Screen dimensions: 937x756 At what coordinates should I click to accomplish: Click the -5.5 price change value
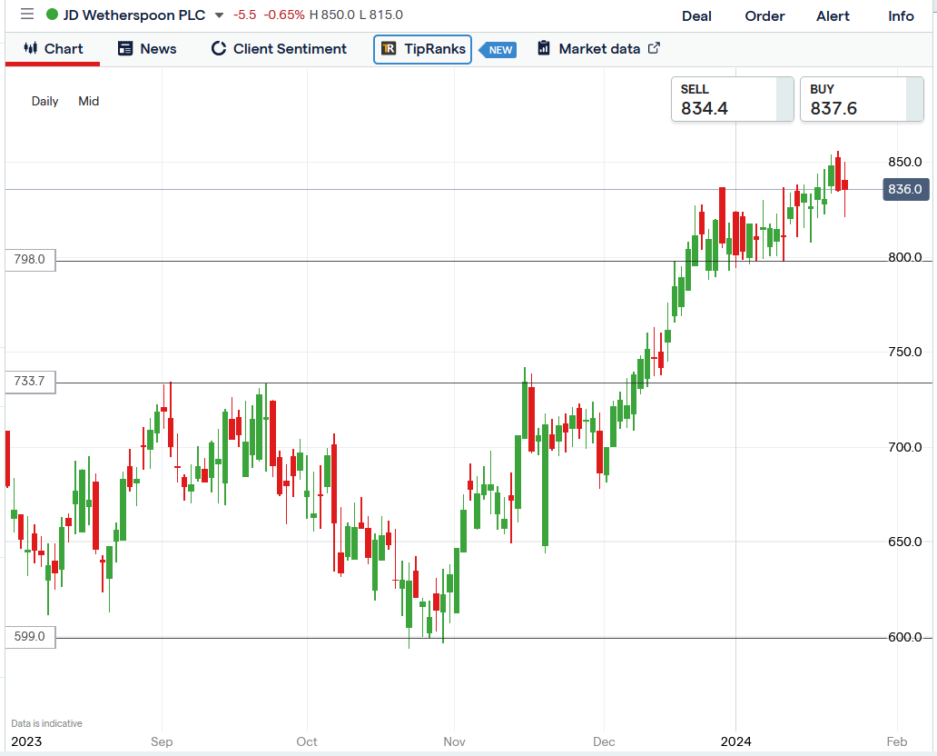coord(244,15)
